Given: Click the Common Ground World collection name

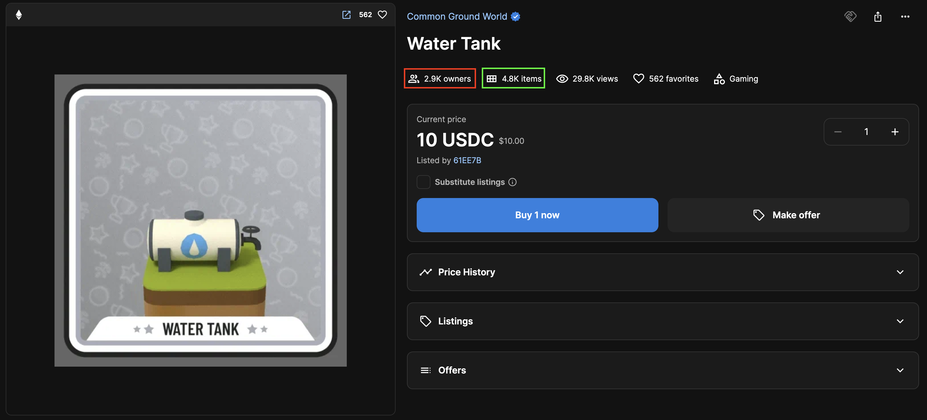Looking at the screenshot, I should 457,16.
